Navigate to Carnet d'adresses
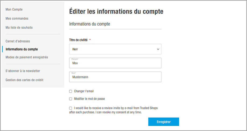The height and width of the screenshot is (131, 247). coord(18,41)
